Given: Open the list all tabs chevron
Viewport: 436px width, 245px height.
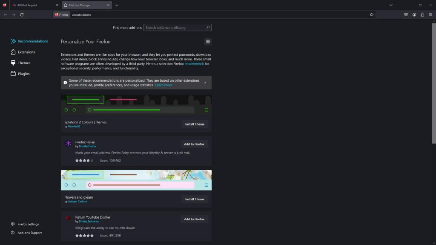Looking at the screenshot, I should click(391, 5).
